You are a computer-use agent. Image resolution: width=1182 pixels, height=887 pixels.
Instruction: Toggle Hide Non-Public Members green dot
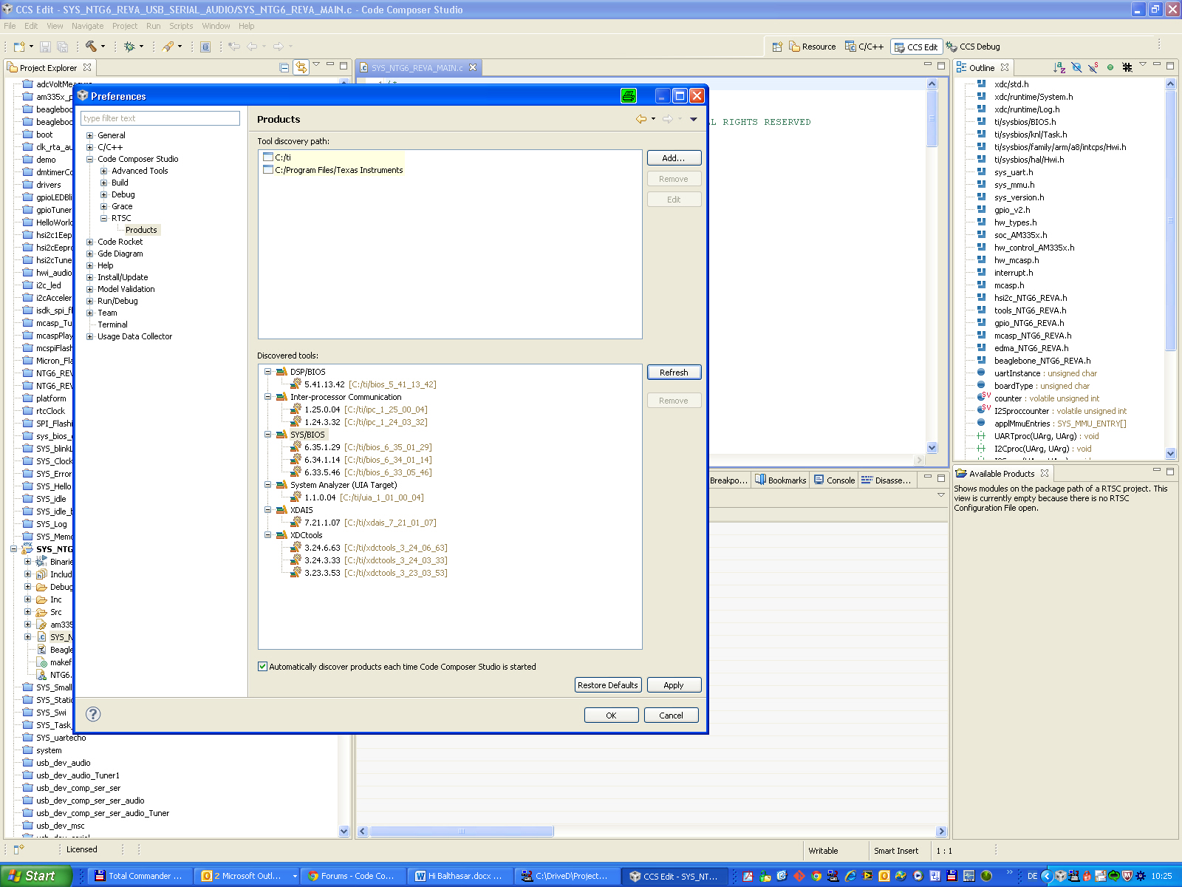point(1110,67)
